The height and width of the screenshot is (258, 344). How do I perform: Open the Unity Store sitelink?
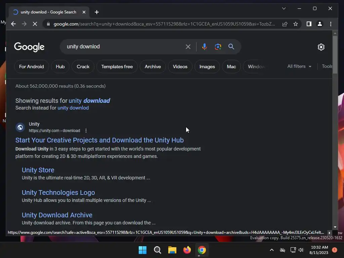coord(38,170)
